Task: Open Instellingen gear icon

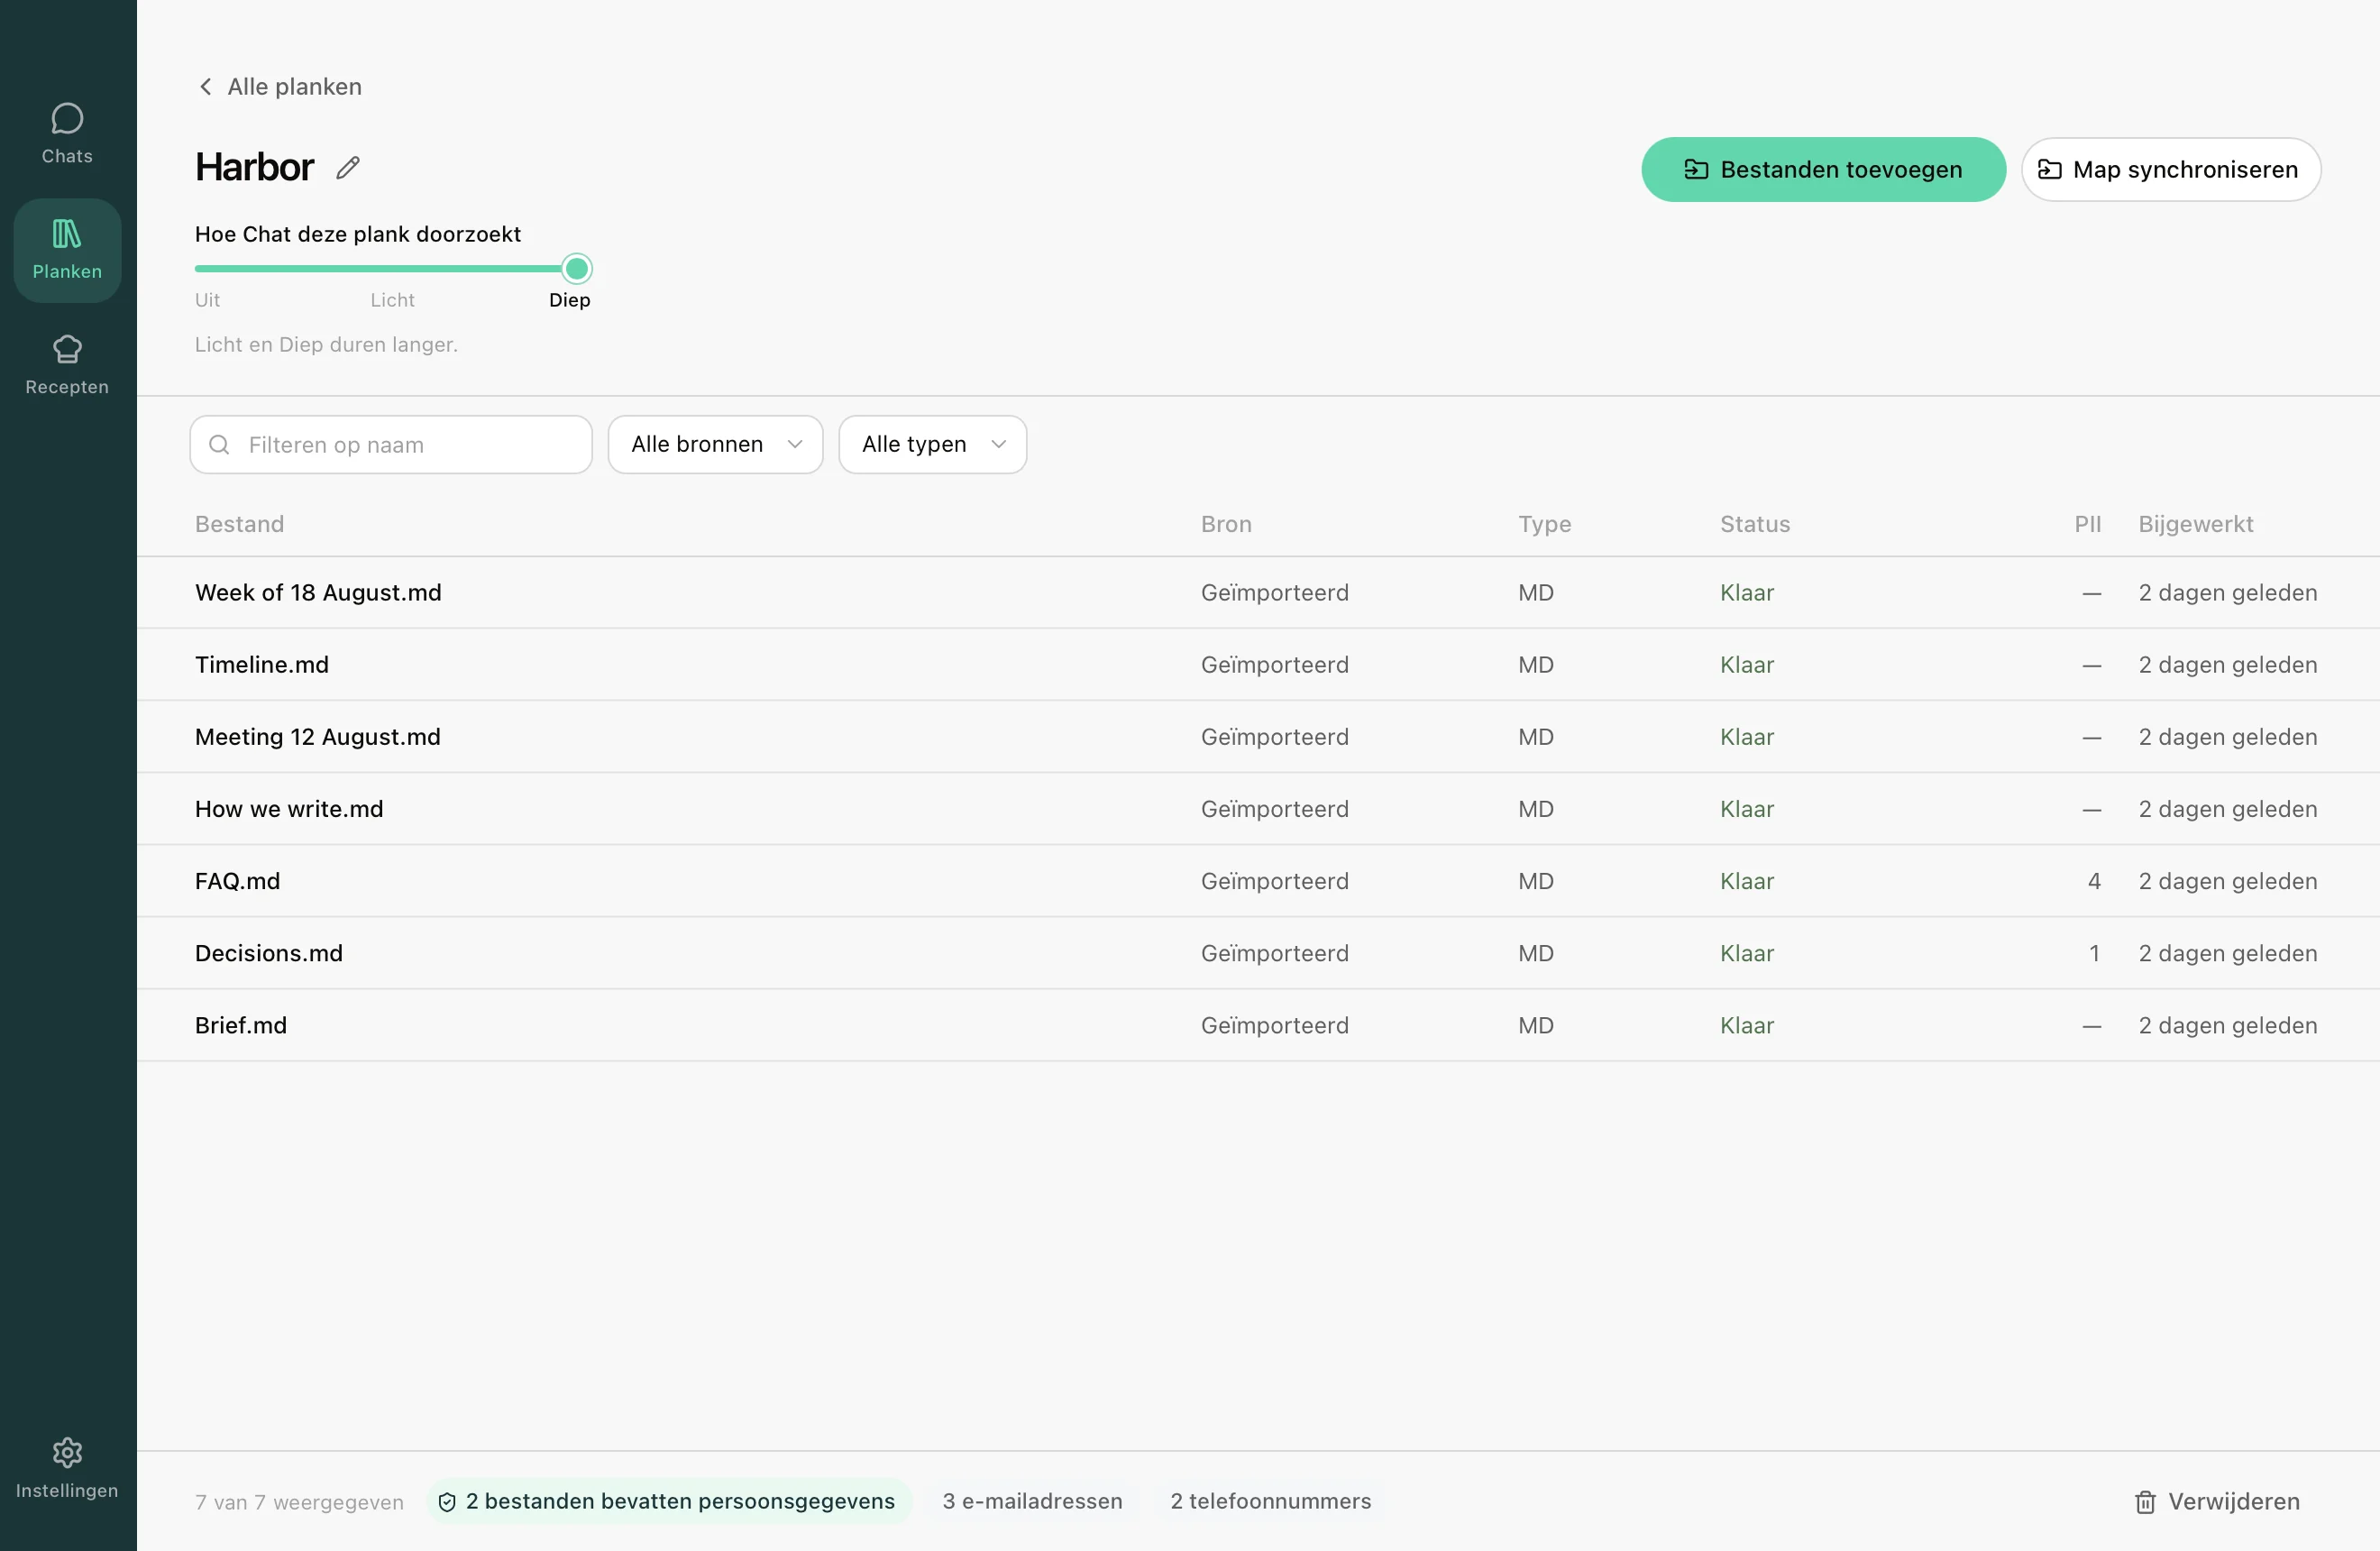Action: (x=67, y=1452)
